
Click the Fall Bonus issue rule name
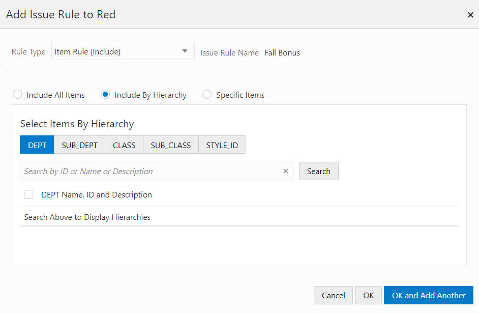282,53
